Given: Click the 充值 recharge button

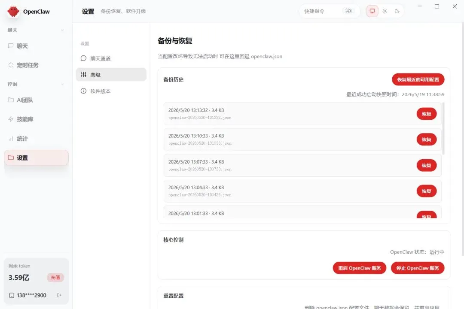Looking at the screenshot, I should pos(55,277).
